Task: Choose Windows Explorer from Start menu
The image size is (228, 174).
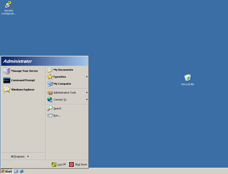Action: [x=23, y=90]
